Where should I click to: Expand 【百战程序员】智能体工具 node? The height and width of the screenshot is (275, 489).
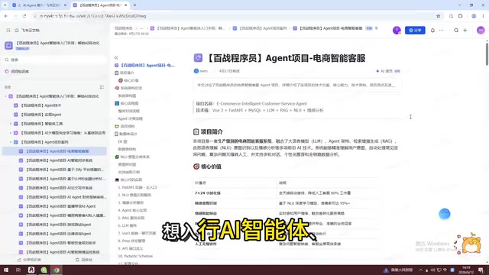[11, 124]
